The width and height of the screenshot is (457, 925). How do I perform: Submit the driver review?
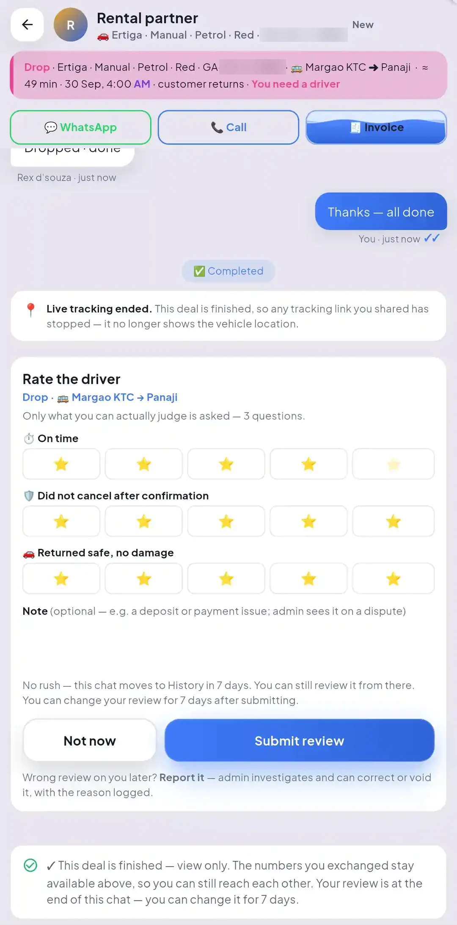coord(300,741)
